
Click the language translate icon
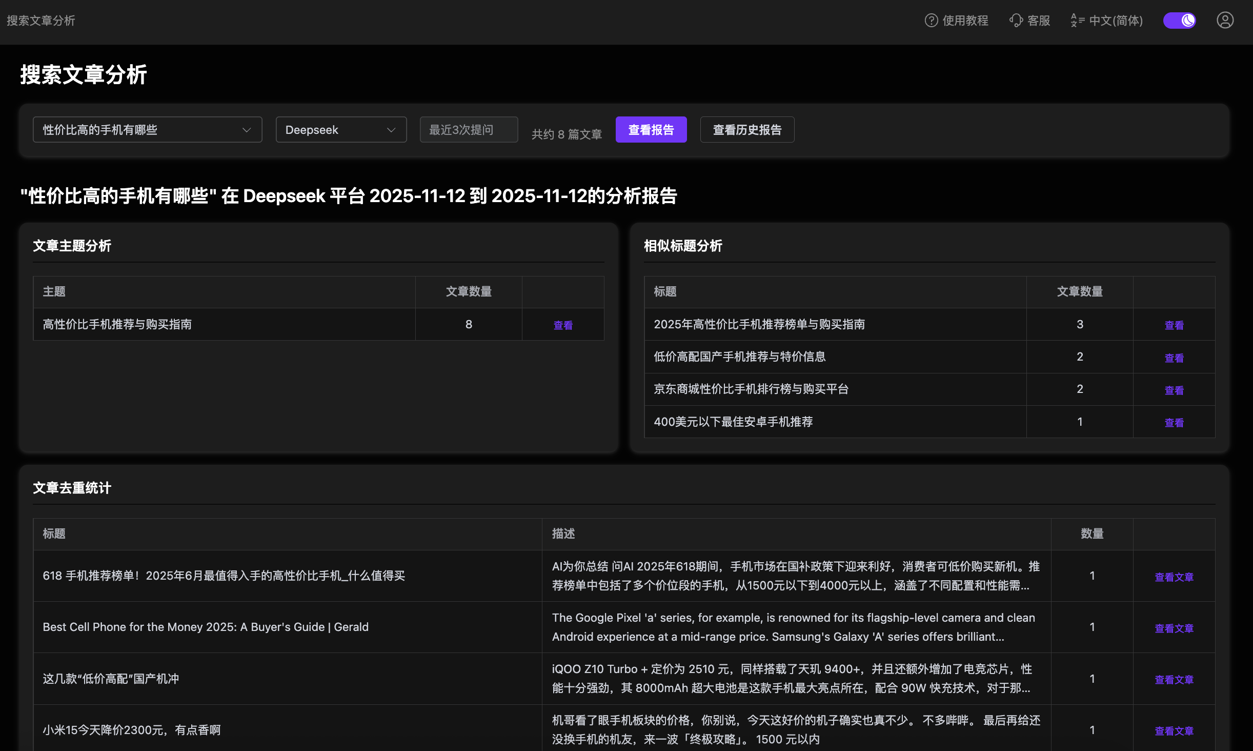pyautogui.click(x=1077, y=21)
